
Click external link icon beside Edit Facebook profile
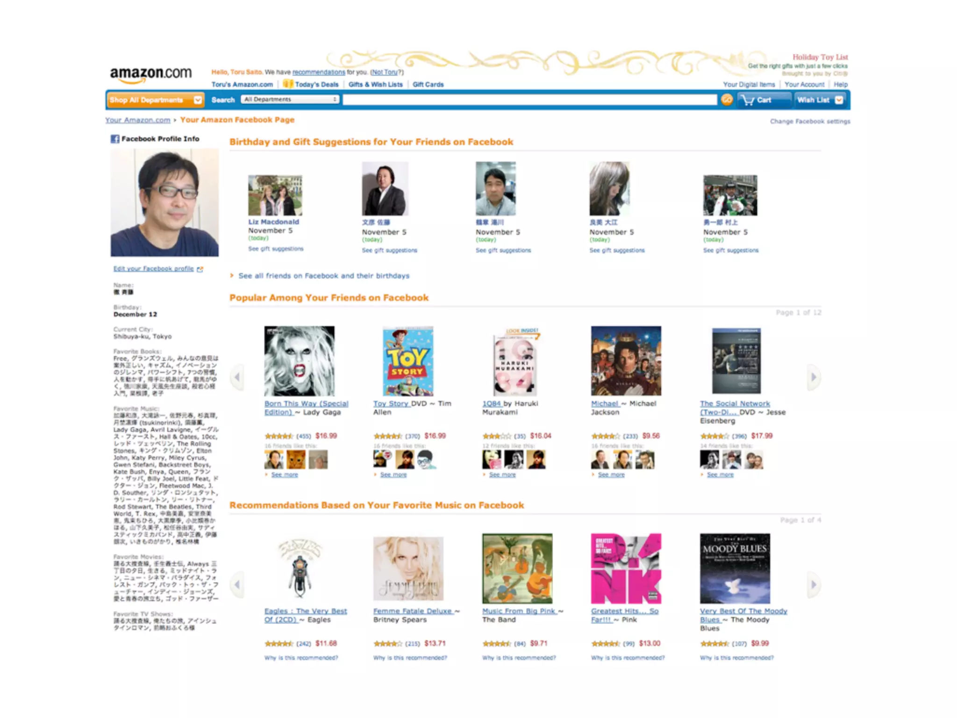point(200,269)
